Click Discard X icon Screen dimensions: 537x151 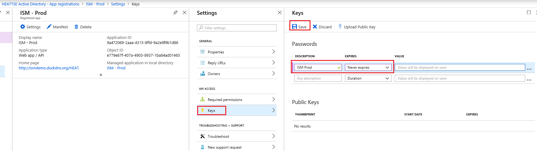[x=315, y=27]
